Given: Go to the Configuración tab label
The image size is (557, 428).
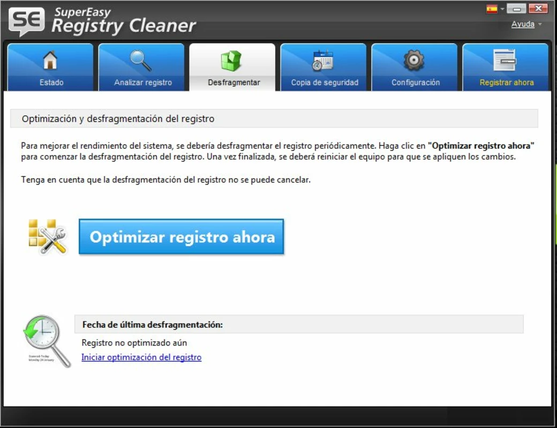Looking at the screenshot, I should (x=416, y=82).
